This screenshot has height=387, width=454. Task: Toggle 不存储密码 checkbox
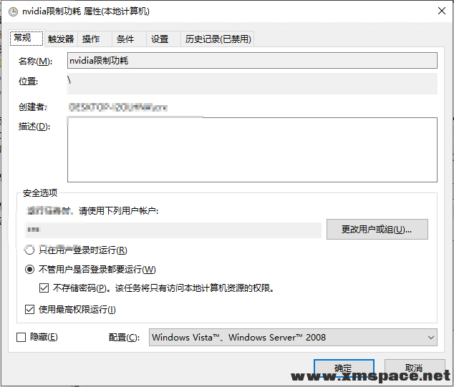44,288
